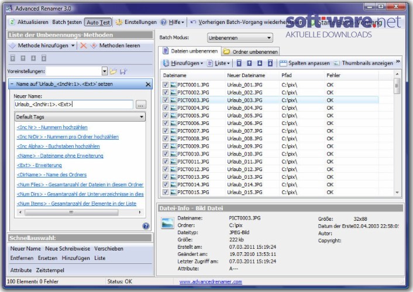The image size is (413, 292).
Task: Move method up in method list
Action: point(23,58)
